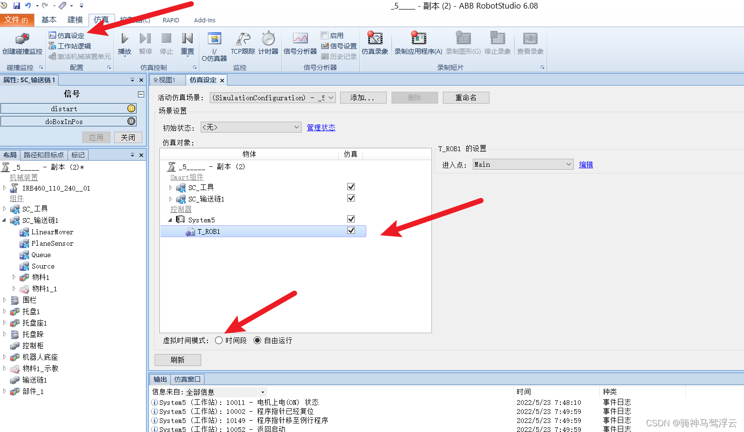
Task: Click the Edit link next to entry point (编辑)
Action: click(586, 164)
